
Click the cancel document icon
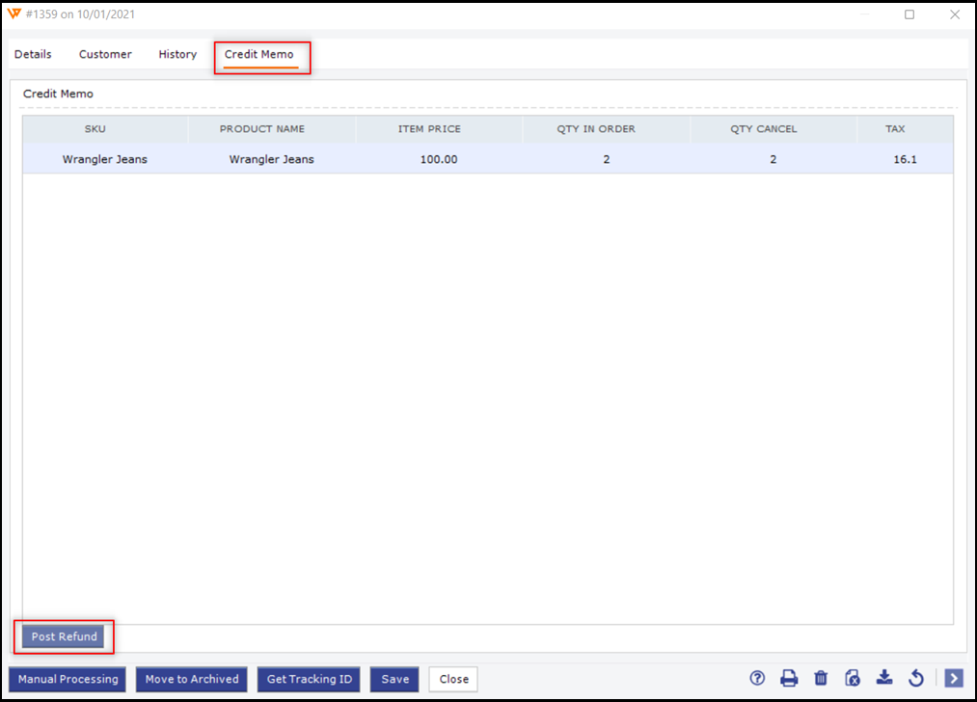(853, 679)
